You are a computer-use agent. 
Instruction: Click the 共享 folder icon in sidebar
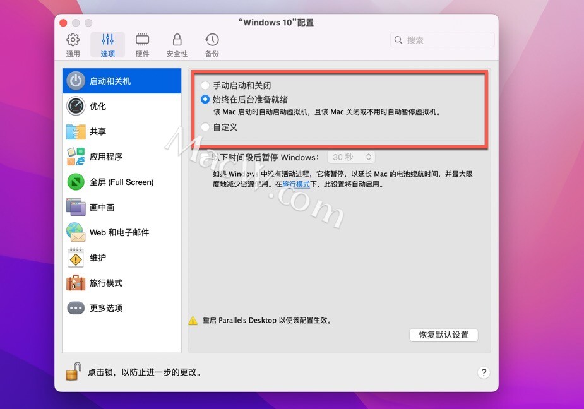(76, 131)
